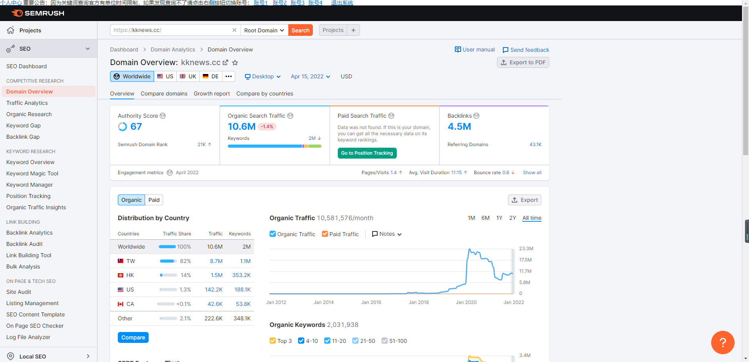Click the Local SEO pin icon
This screenshot has height=362, width=749.
pos(11,356)
